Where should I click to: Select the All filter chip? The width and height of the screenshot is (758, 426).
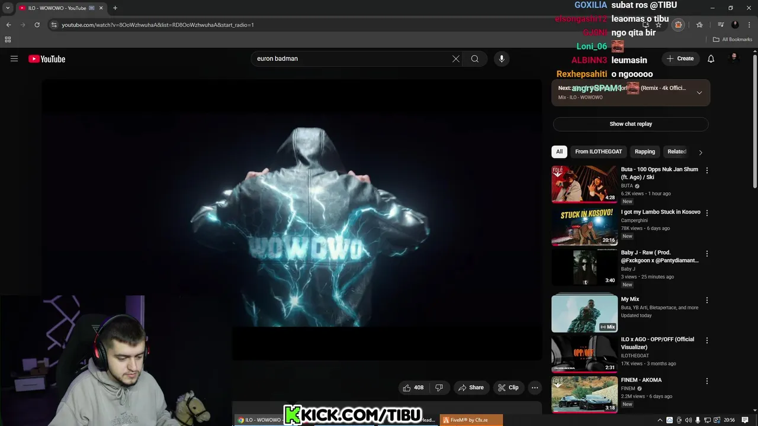[559, 151]
